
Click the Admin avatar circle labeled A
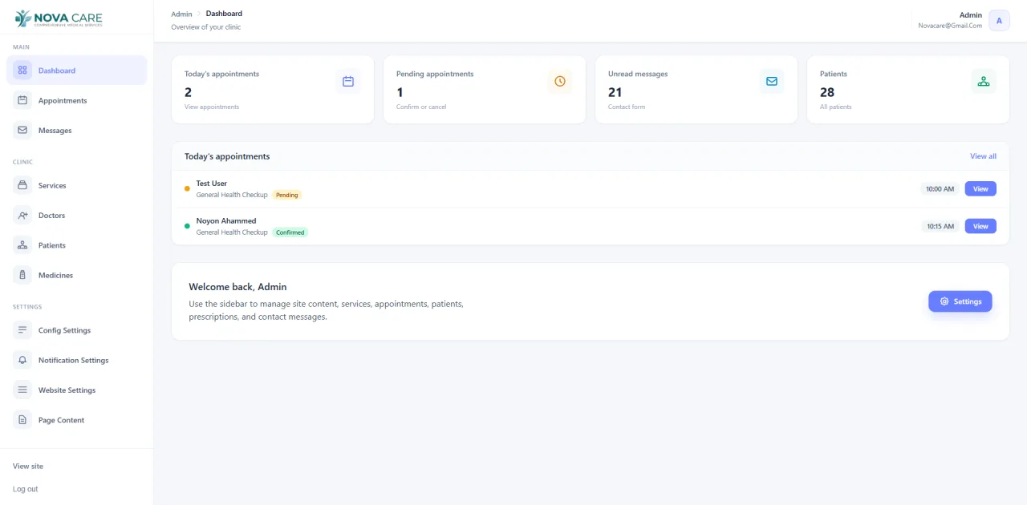pyautogui.click(x=999, y=21)
